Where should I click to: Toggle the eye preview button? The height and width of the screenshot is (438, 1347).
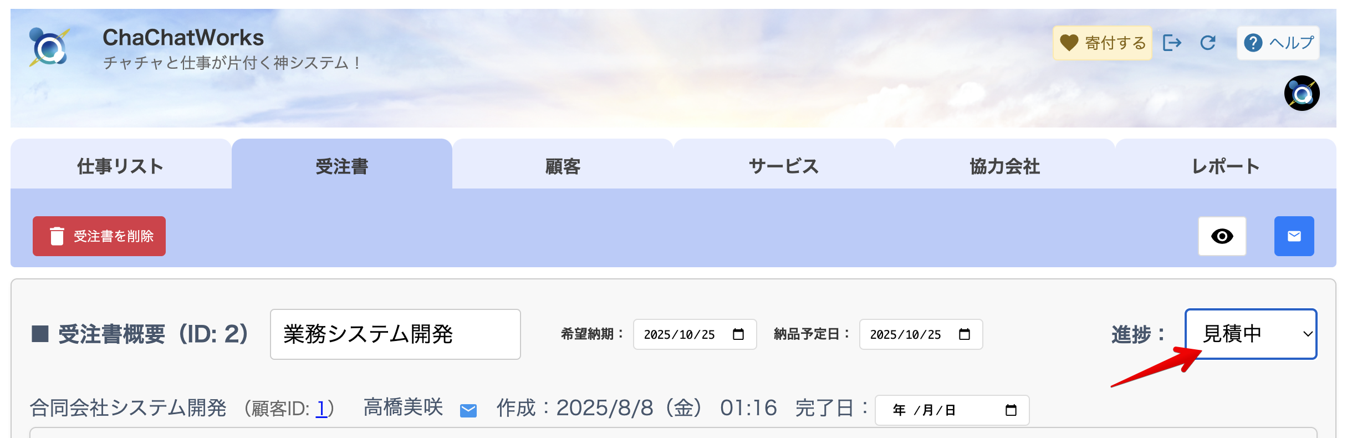coord(1222,236)
